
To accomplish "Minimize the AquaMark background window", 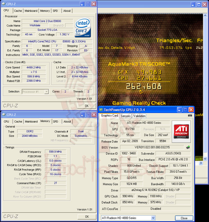I will (193, 4).
